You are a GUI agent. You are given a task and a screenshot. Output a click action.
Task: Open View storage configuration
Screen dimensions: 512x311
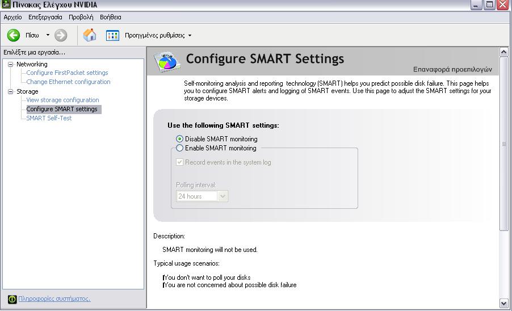click(62, 100)
